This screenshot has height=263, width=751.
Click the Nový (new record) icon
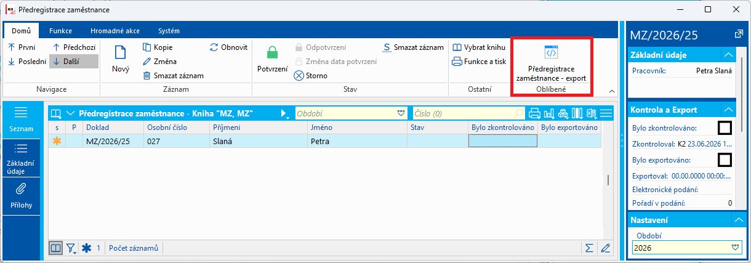[x=121, y=53]
